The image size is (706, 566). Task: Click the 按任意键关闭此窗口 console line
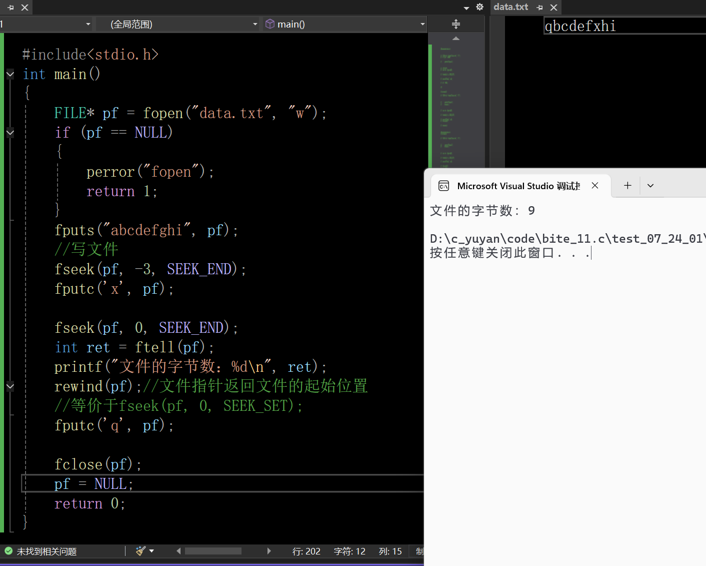pos(510,253)
